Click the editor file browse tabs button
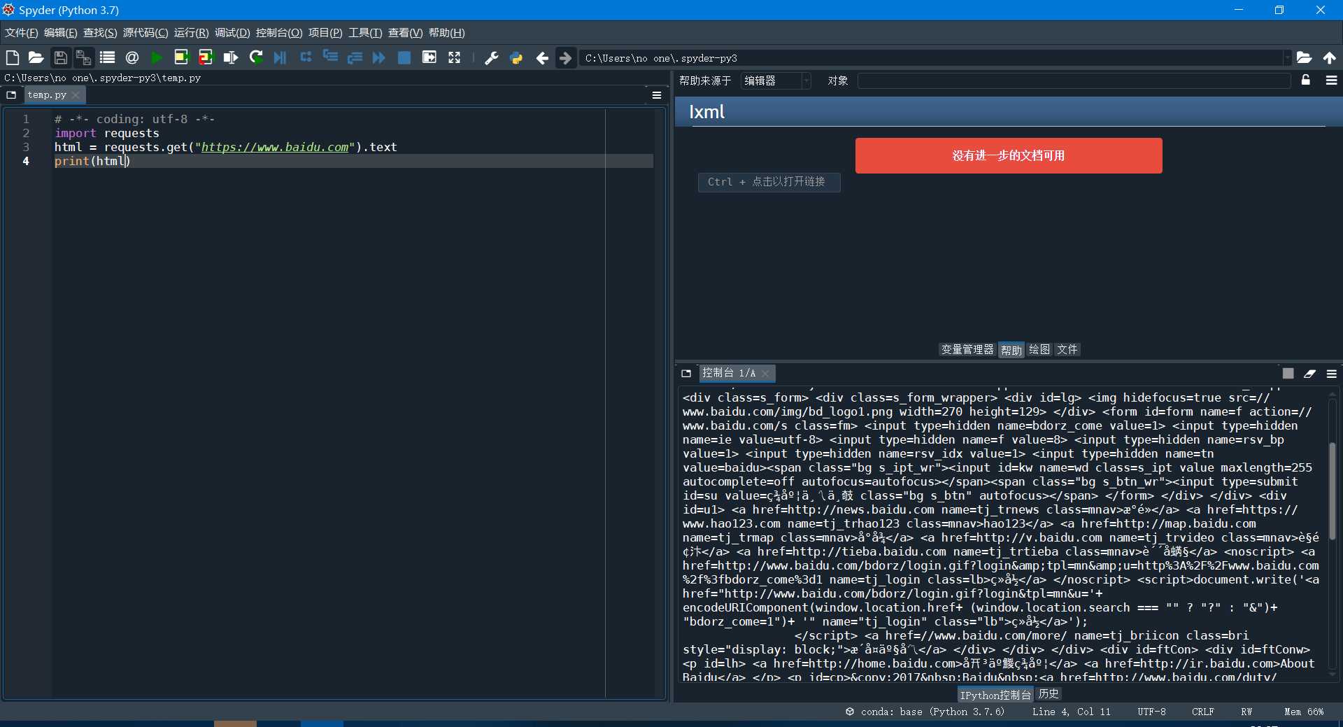 point(11,95)
